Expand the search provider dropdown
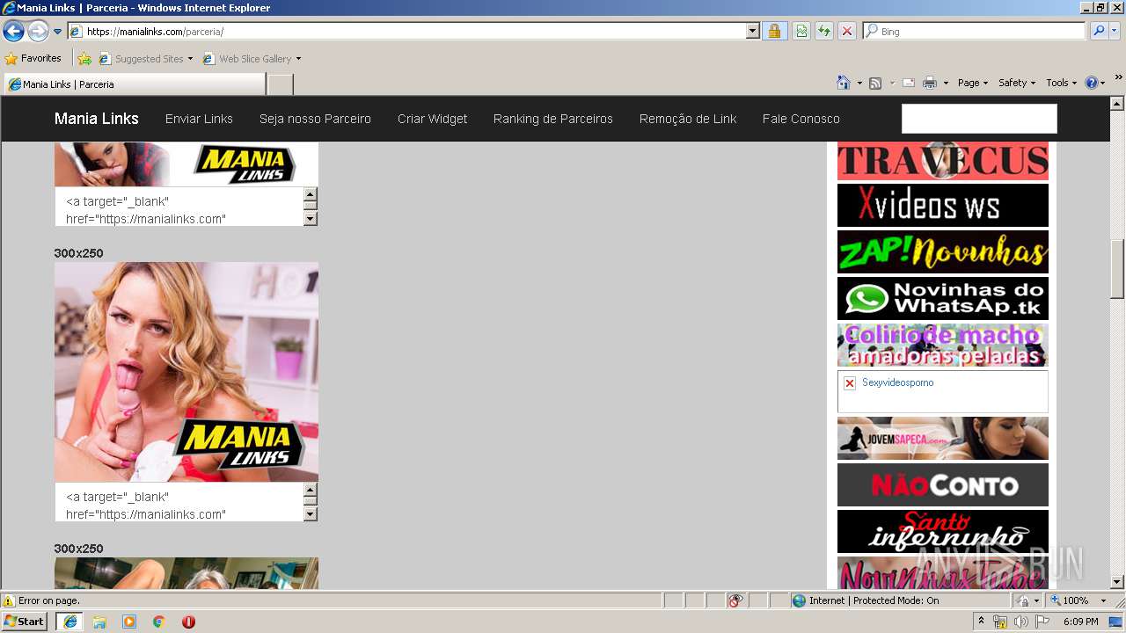Screen dimensions: 1126x633 coord(1115,32)
